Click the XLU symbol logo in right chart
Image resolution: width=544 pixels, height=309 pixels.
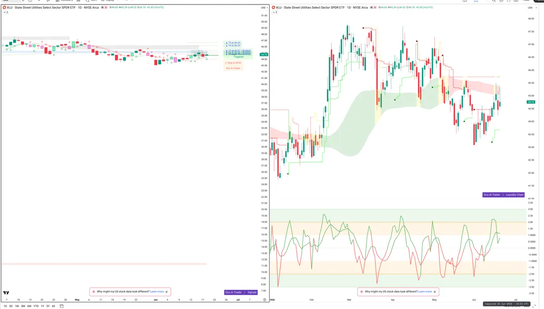pyautogui.click(x=273, y=8)
